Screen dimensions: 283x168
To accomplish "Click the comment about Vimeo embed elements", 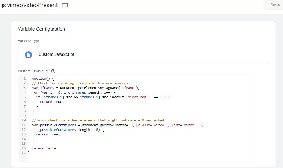I will (x=98, y=120).
